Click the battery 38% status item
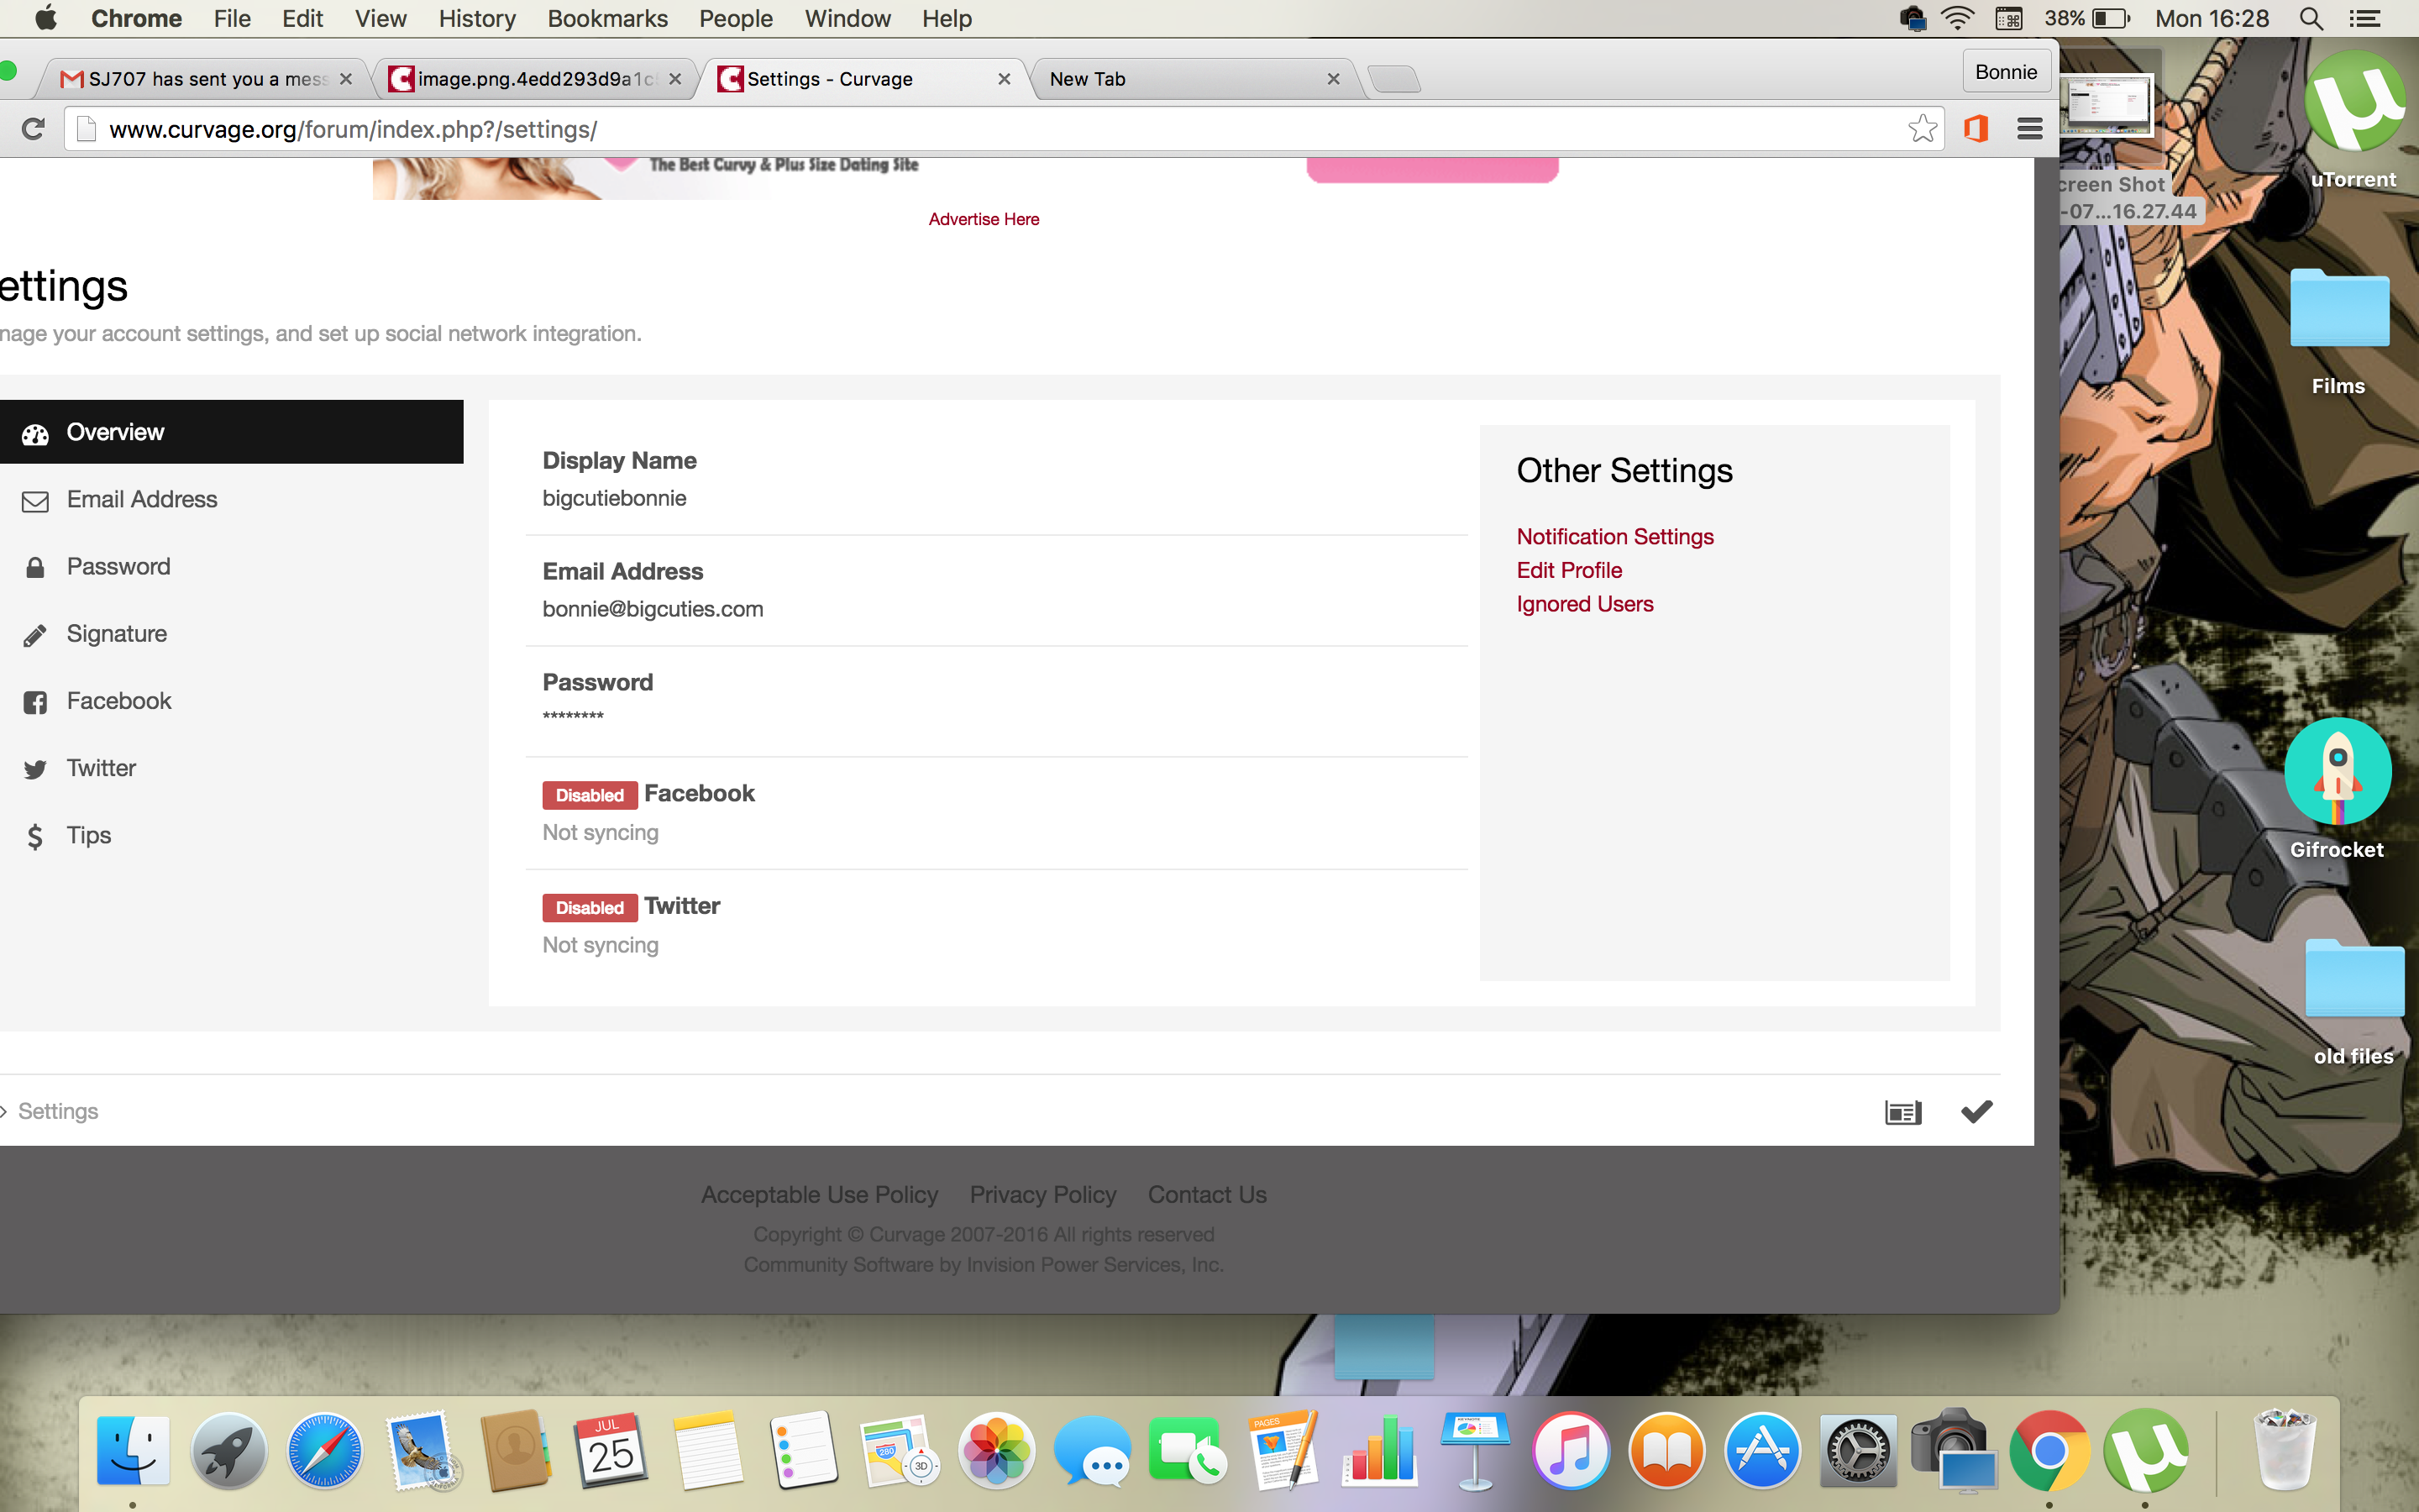This screenshot has width=2419, height=1512. coord(2087,19)
